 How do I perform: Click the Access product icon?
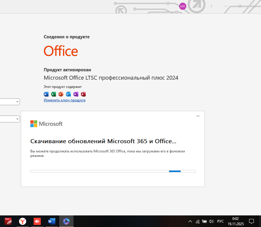point(83,94)
